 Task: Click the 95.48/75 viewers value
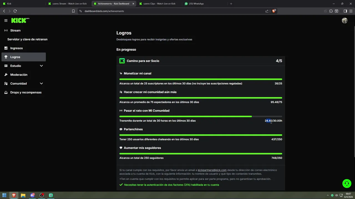click(x=277, y=102)
